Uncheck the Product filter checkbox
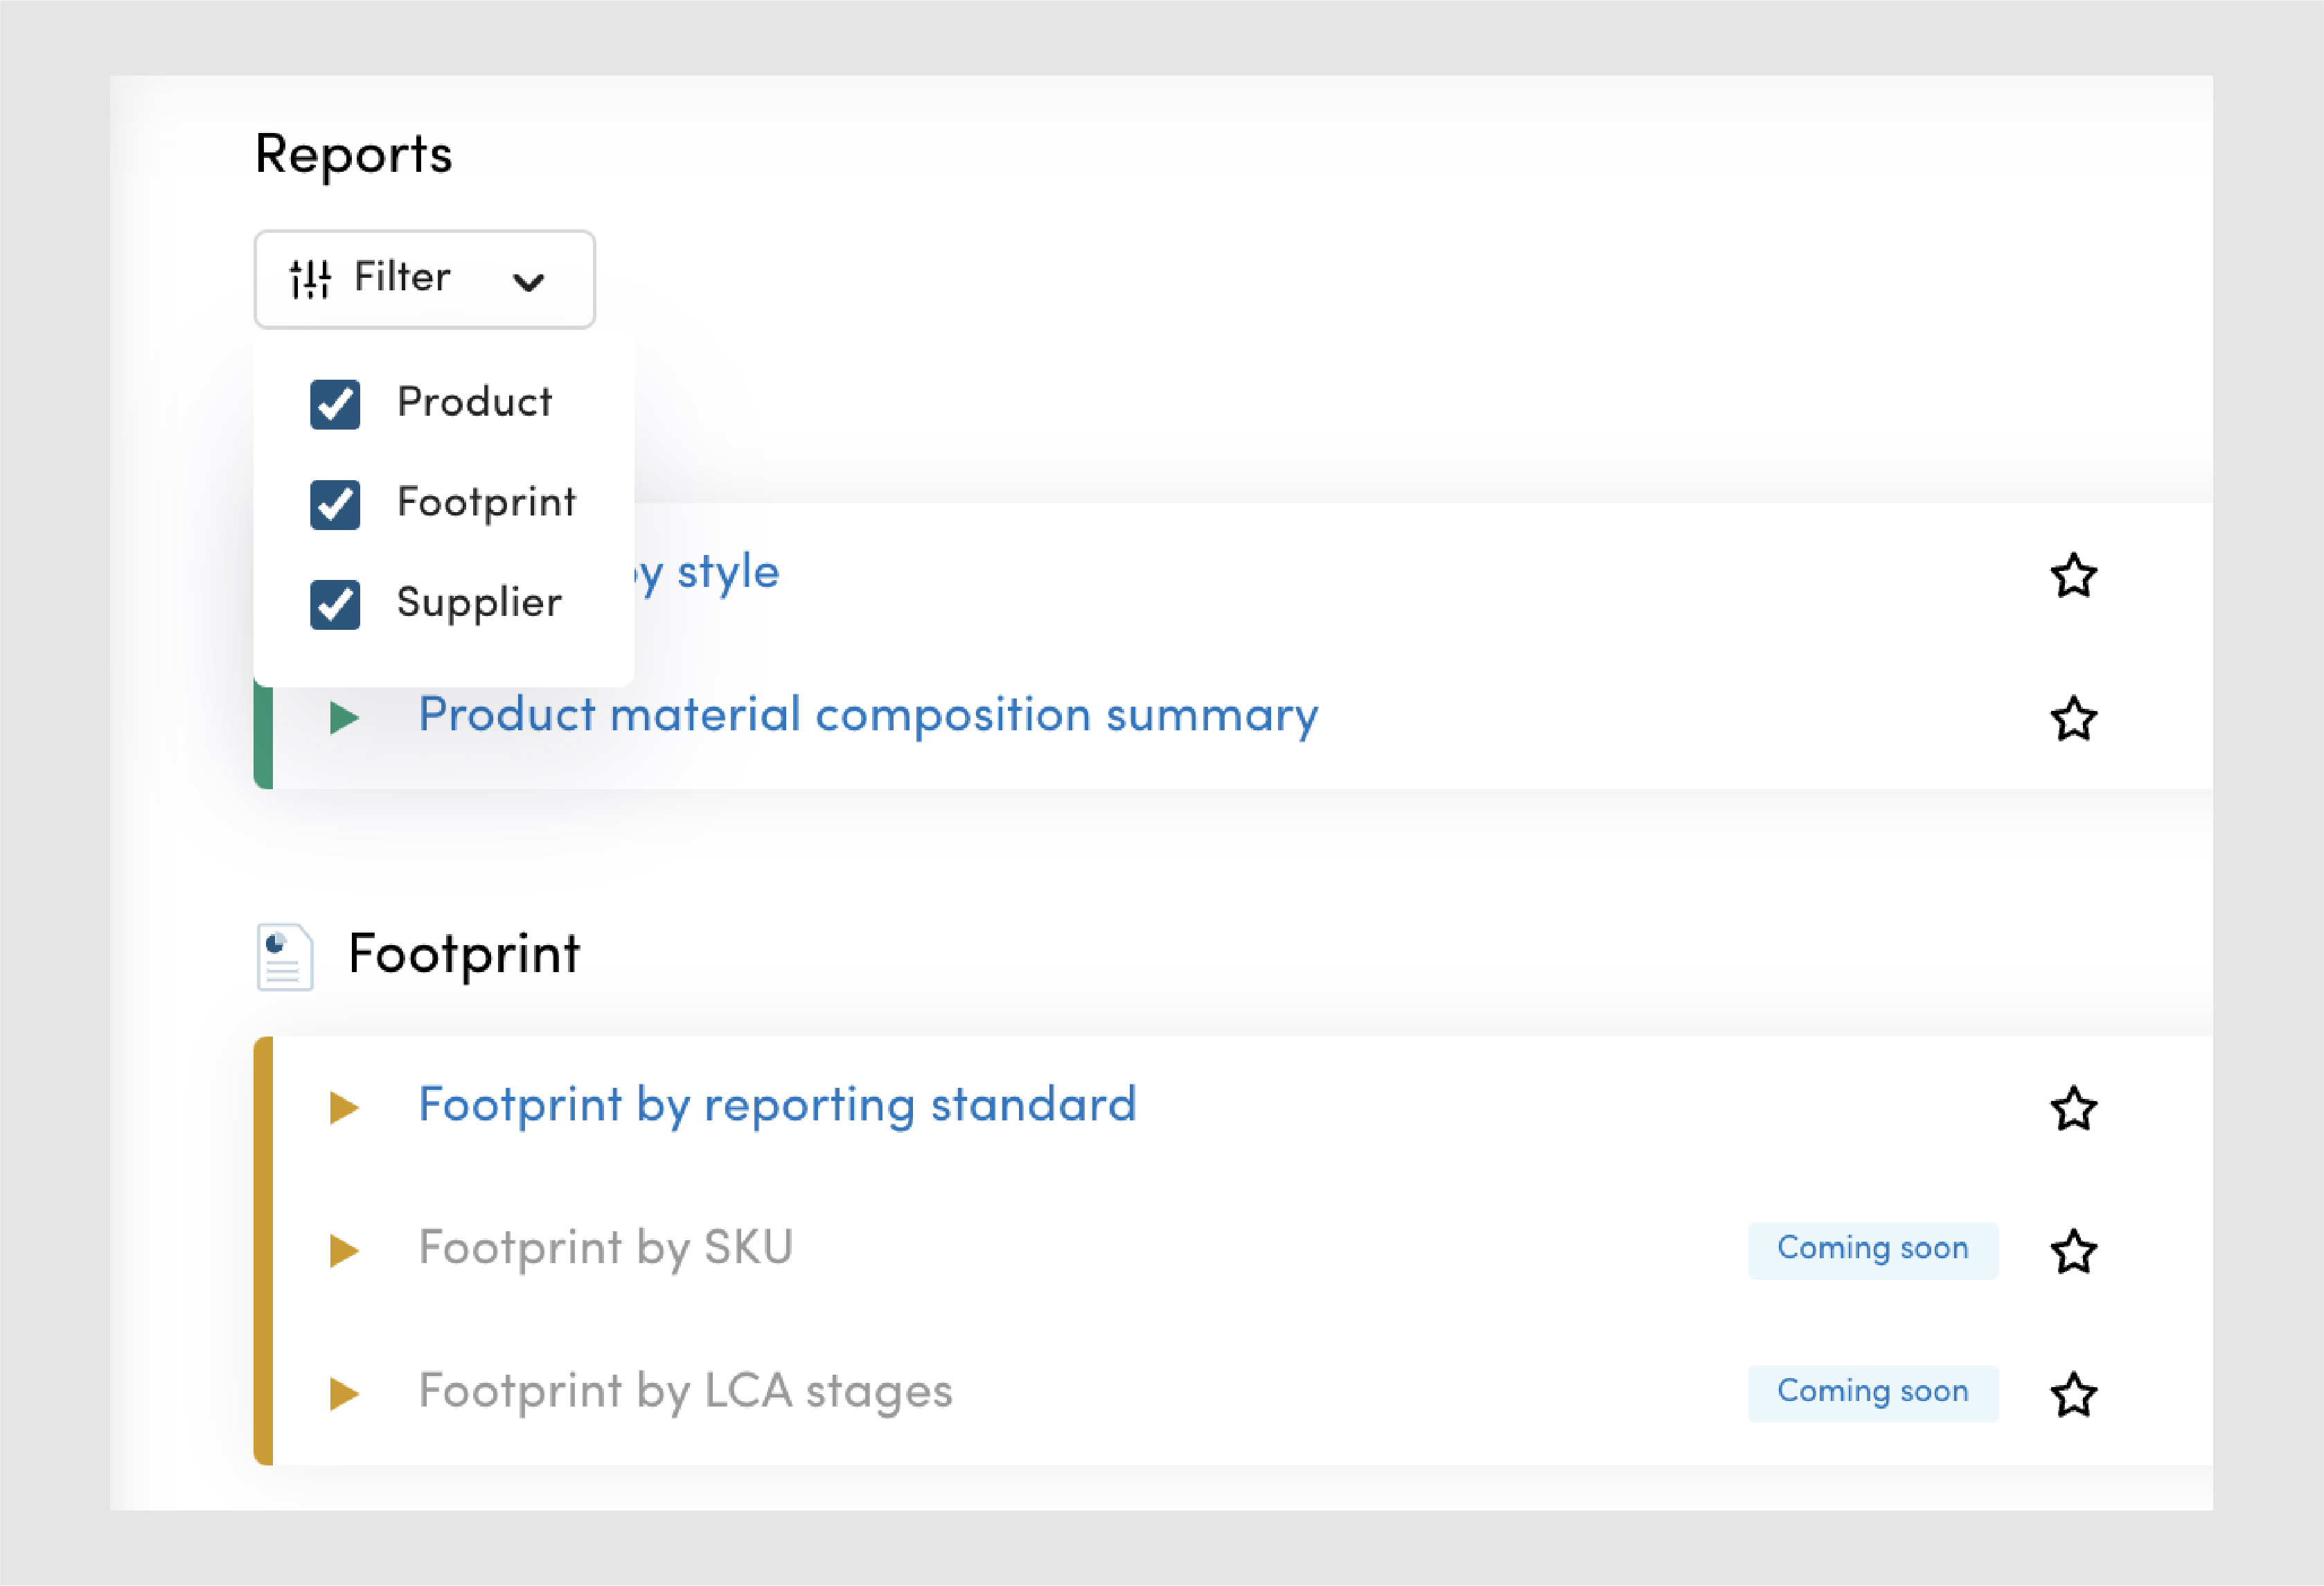Image resolution: width=2324 pixels, height=1586 pixels. point(335,404)
